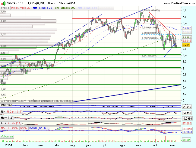Click the nov month marker
196x148 pixels.
click(x=173, y=145)
